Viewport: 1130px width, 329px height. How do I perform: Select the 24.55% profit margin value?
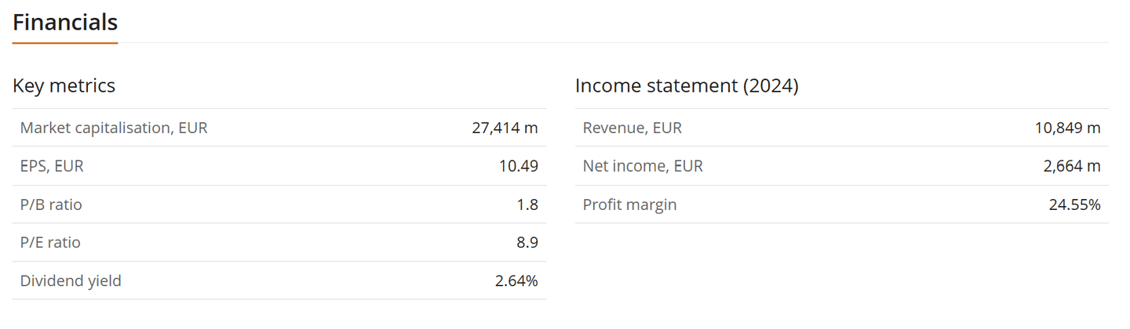click(x=1074, y=204)
